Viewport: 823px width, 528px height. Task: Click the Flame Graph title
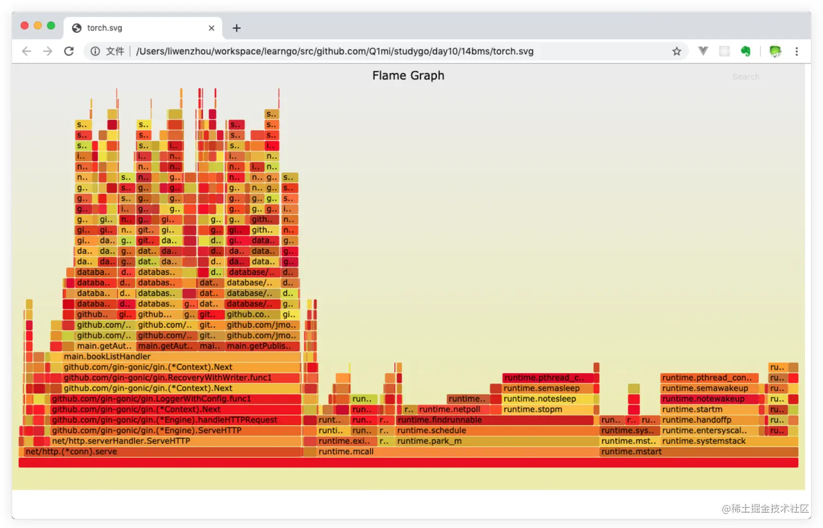[x=408, y=76]
